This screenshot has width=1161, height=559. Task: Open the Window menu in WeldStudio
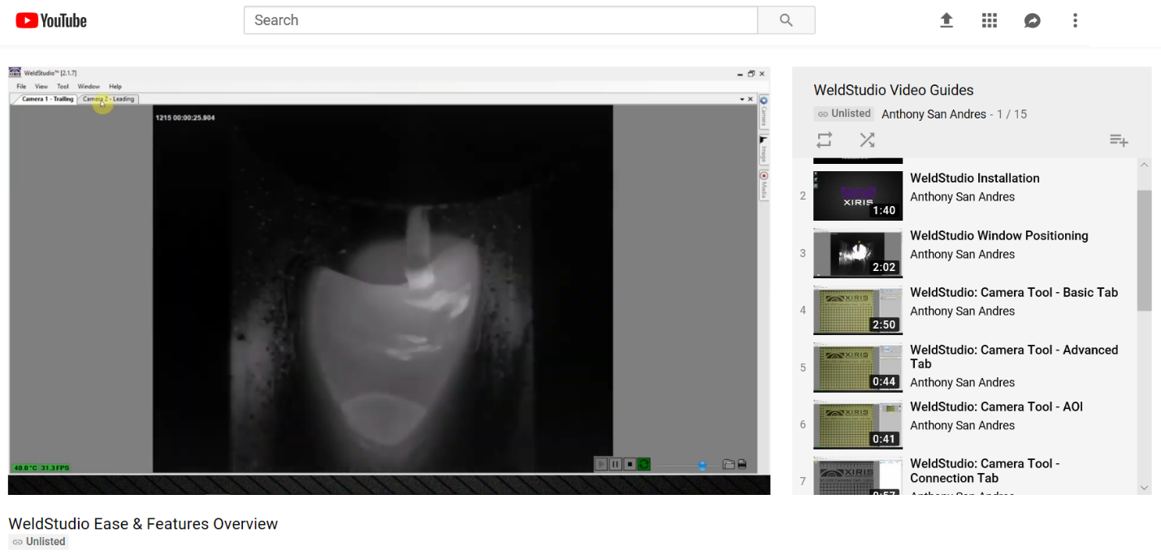click(x=89, y=86)
